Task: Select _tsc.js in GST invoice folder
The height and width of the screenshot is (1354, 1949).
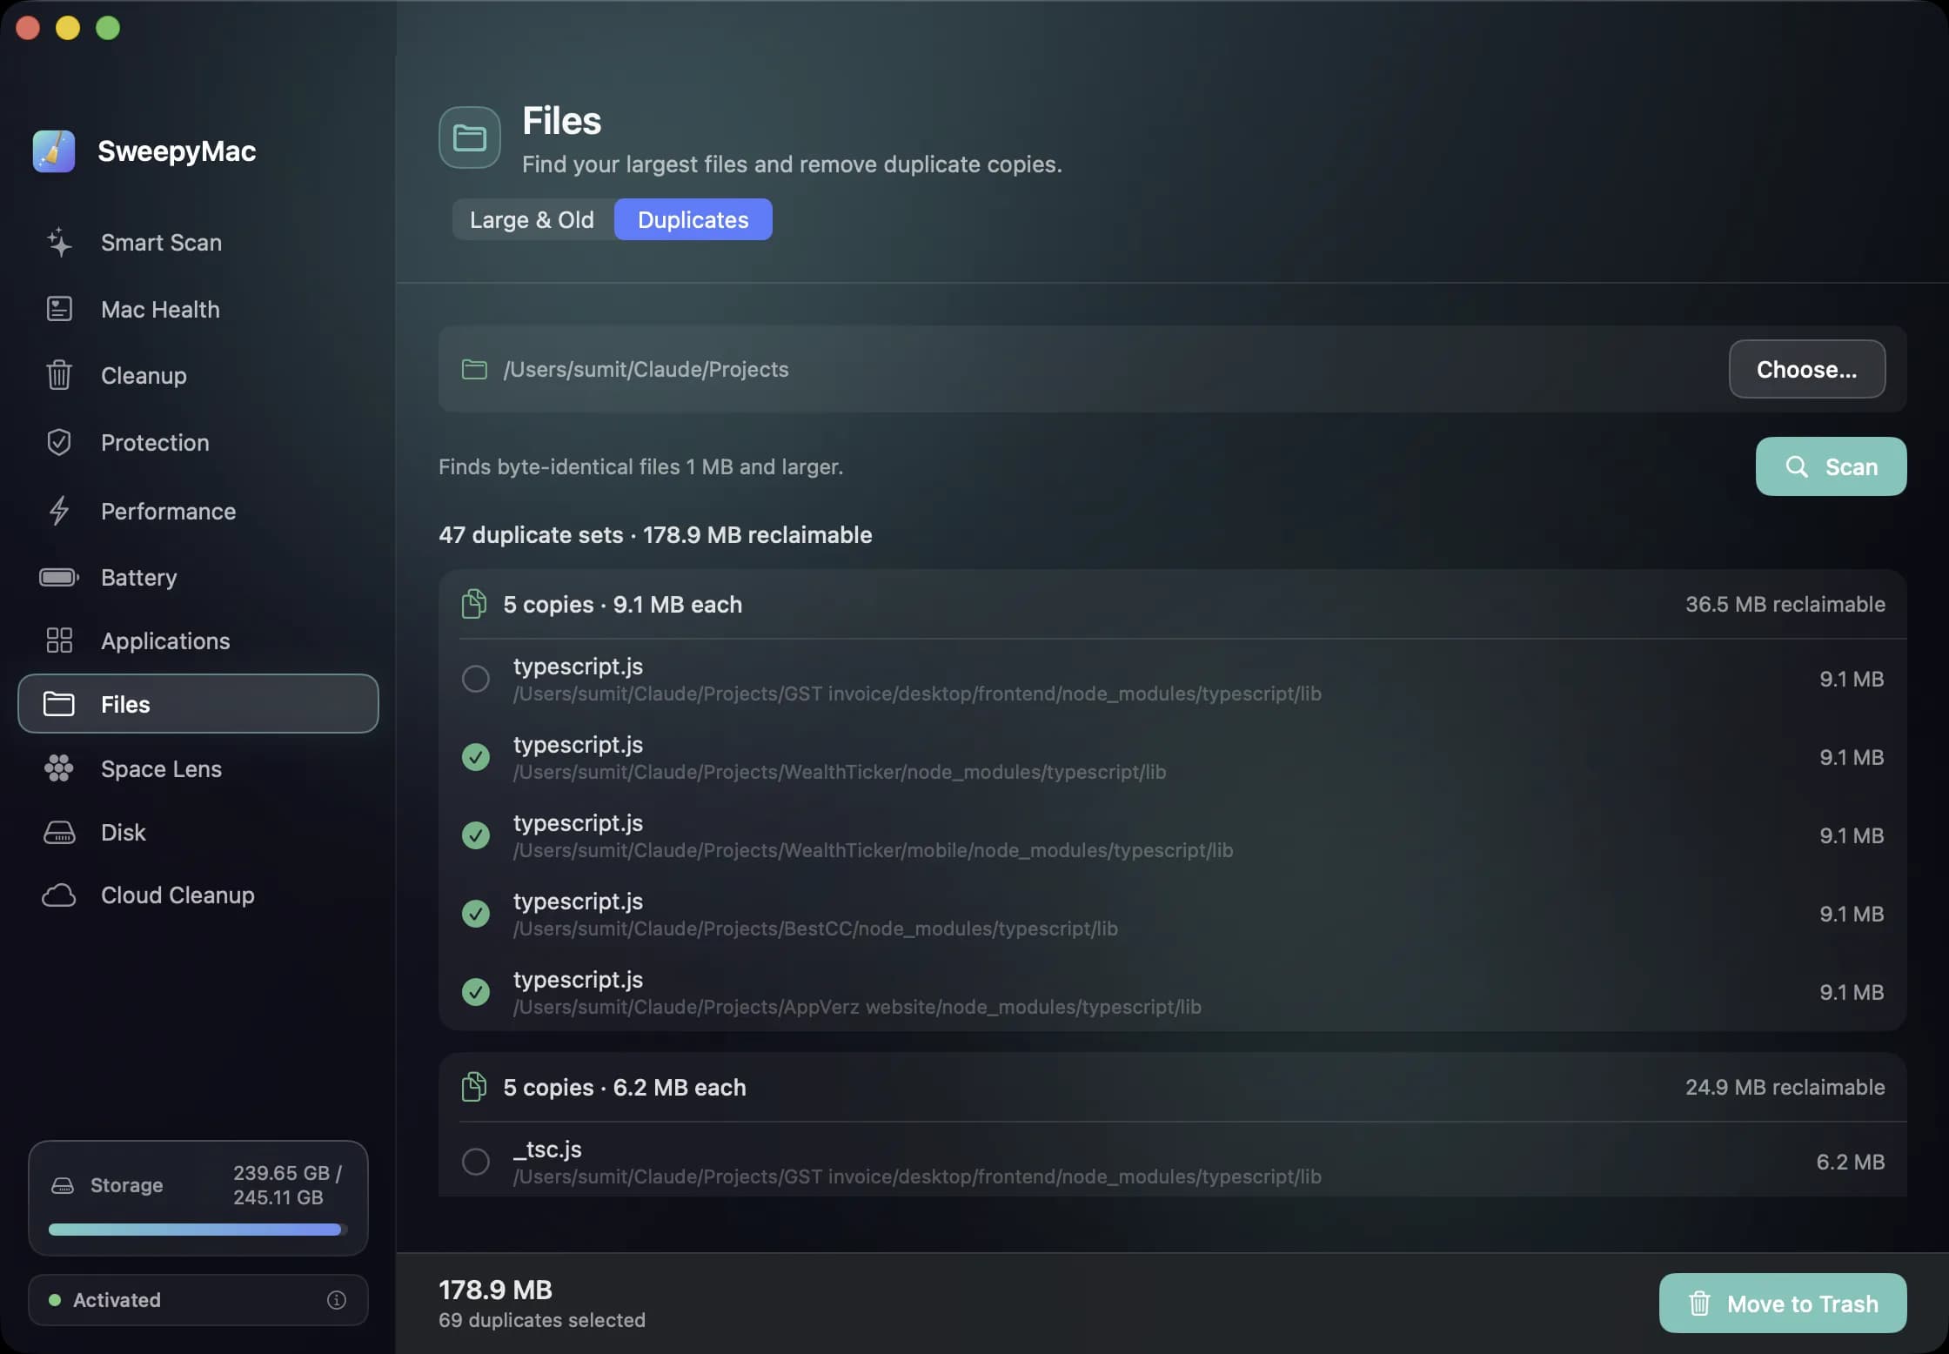Action: pyautogui.click(x=476, y=1162)
